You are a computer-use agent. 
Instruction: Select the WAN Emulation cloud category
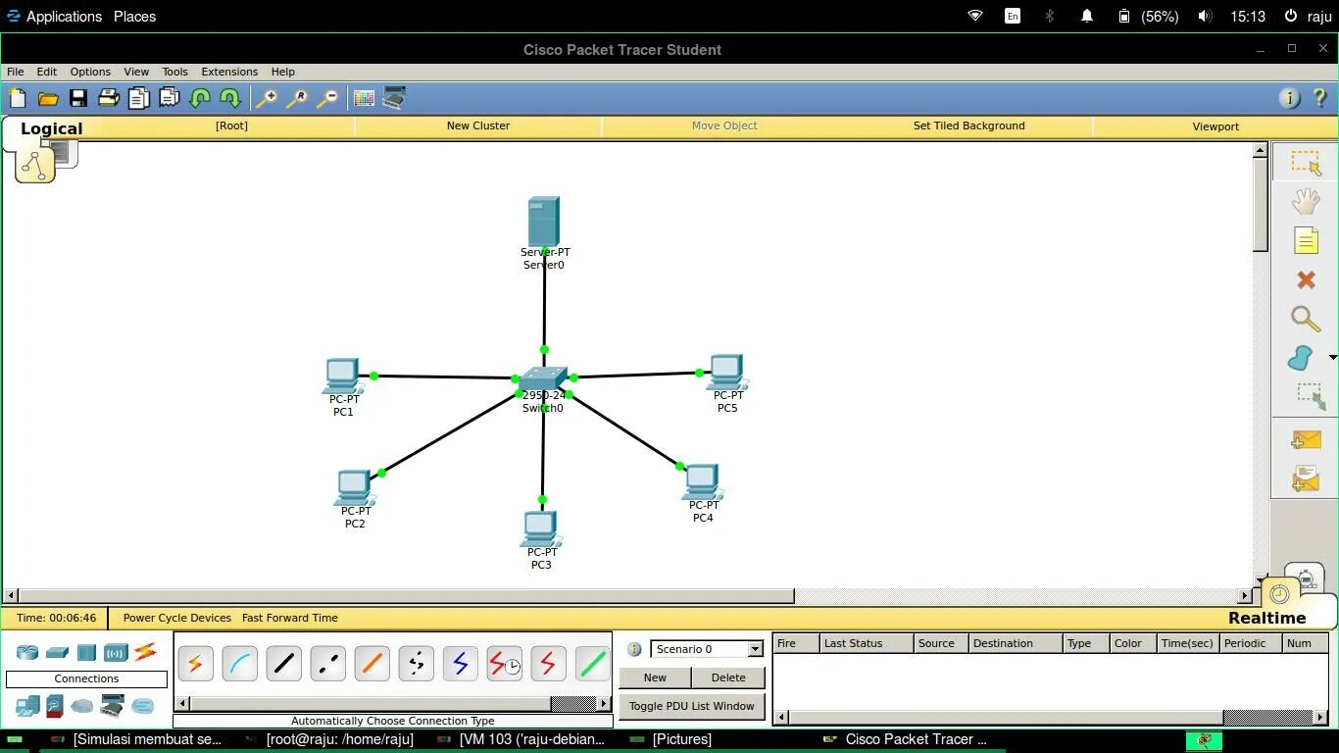click(82, 705)
